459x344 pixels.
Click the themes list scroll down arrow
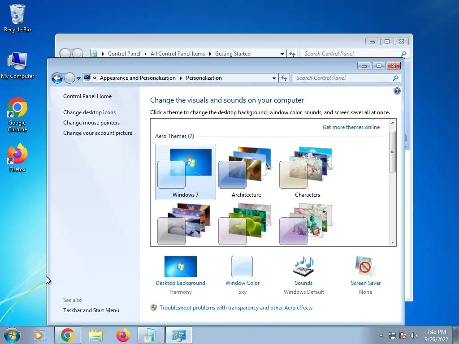point(393,242)
